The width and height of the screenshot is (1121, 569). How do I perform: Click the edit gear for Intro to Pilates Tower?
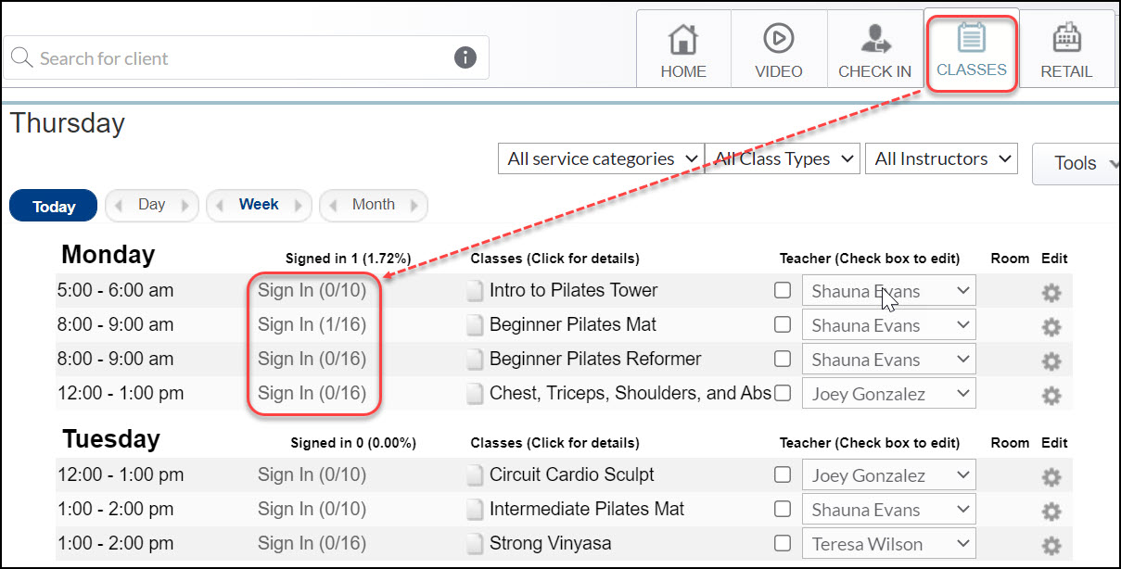click(1051, 291)
